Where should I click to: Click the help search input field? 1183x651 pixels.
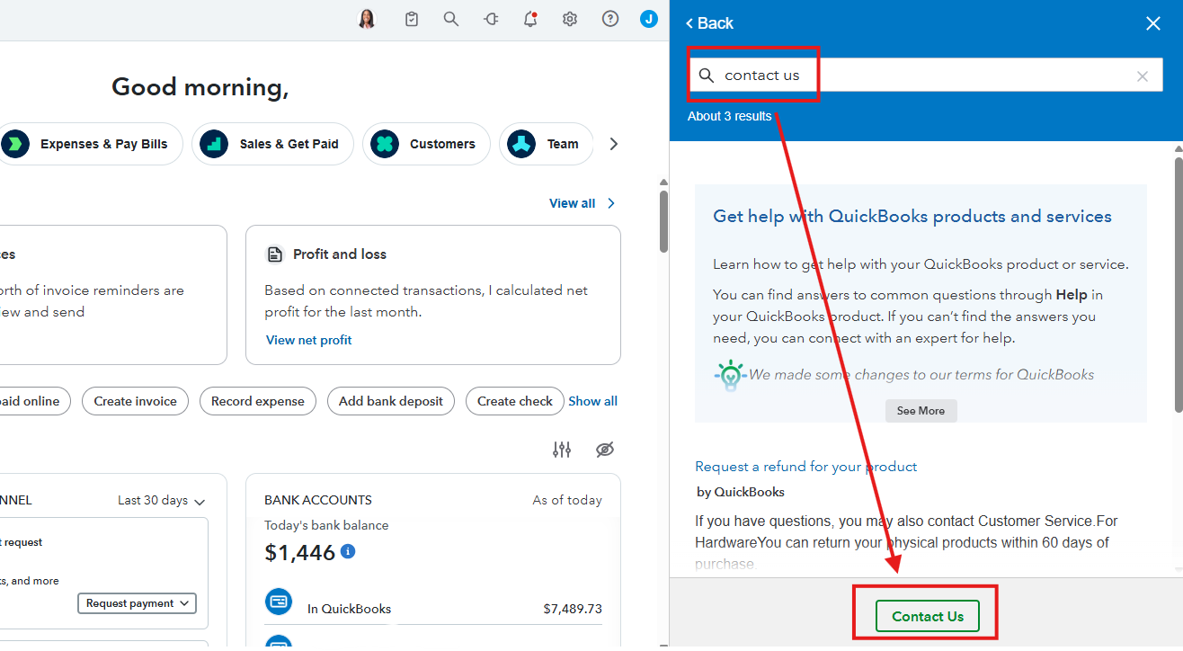pos(925,76)
